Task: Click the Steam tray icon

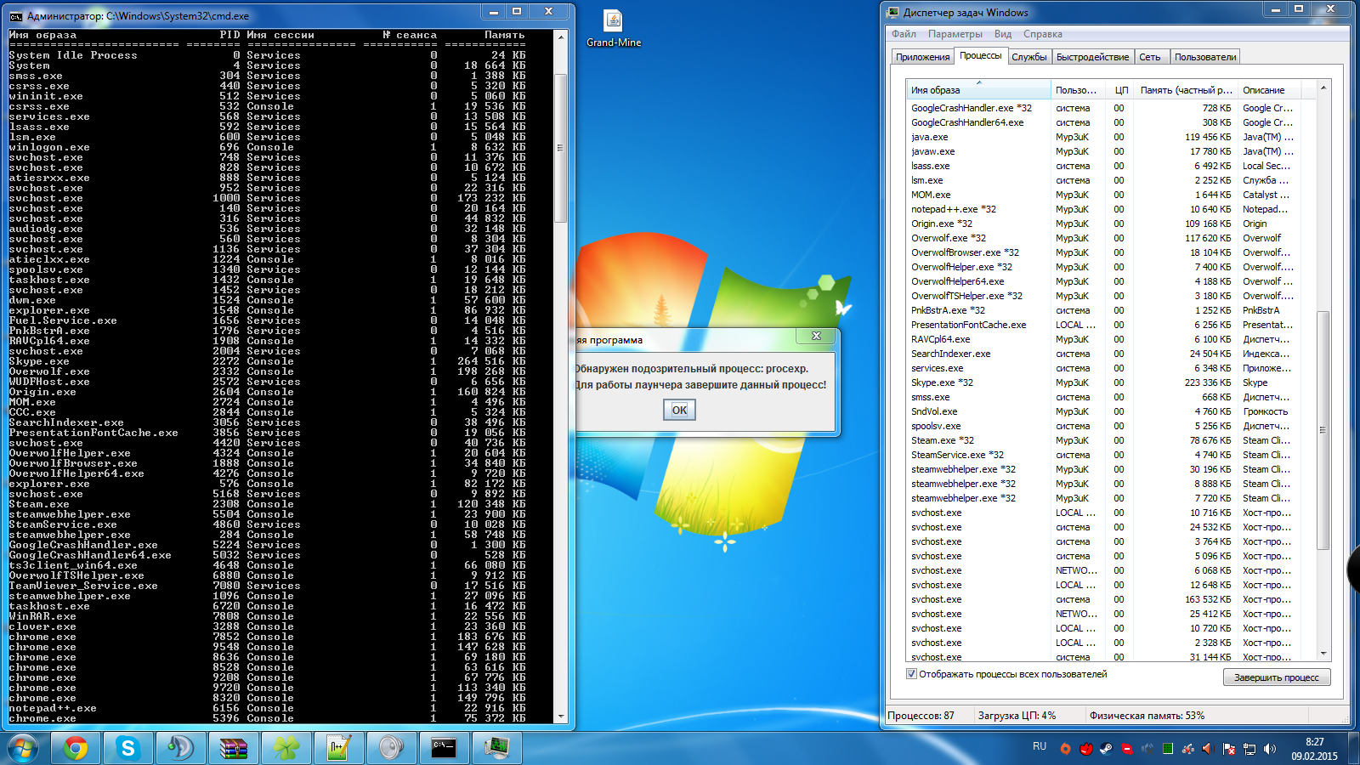Action: point(1106,749)
